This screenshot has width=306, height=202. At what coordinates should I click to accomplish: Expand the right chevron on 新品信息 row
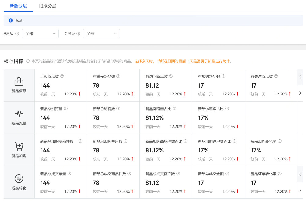tap(300, 93)
